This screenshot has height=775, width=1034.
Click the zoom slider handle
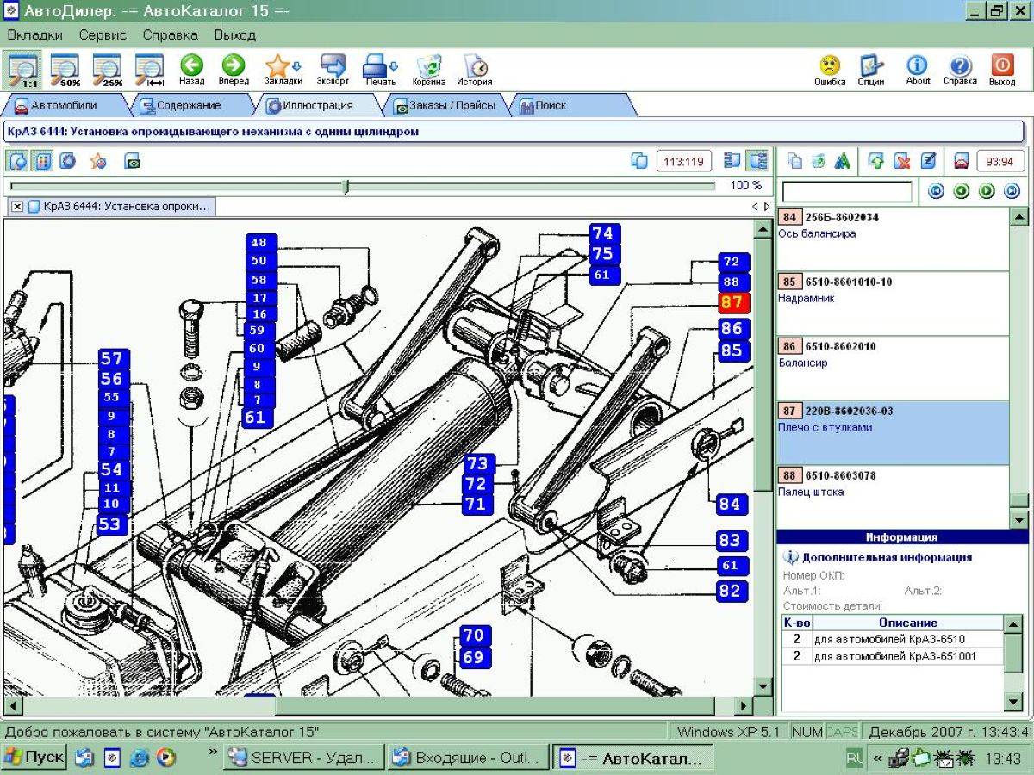[x=346, y=186]
